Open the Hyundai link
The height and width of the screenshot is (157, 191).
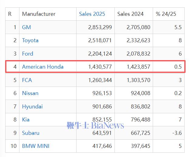point(32,107)
